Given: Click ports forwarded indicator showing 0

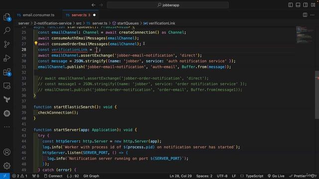Looking at the screenshot, I should click(x=35, y=176).
